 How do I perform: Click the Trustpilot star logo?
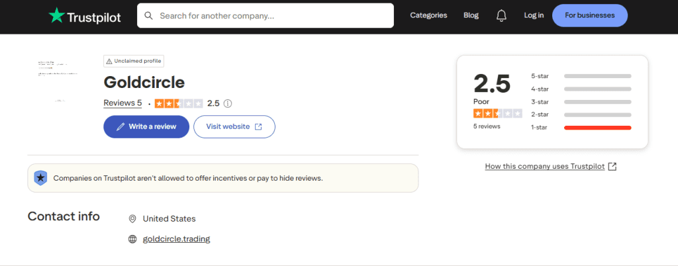[56, 15]
